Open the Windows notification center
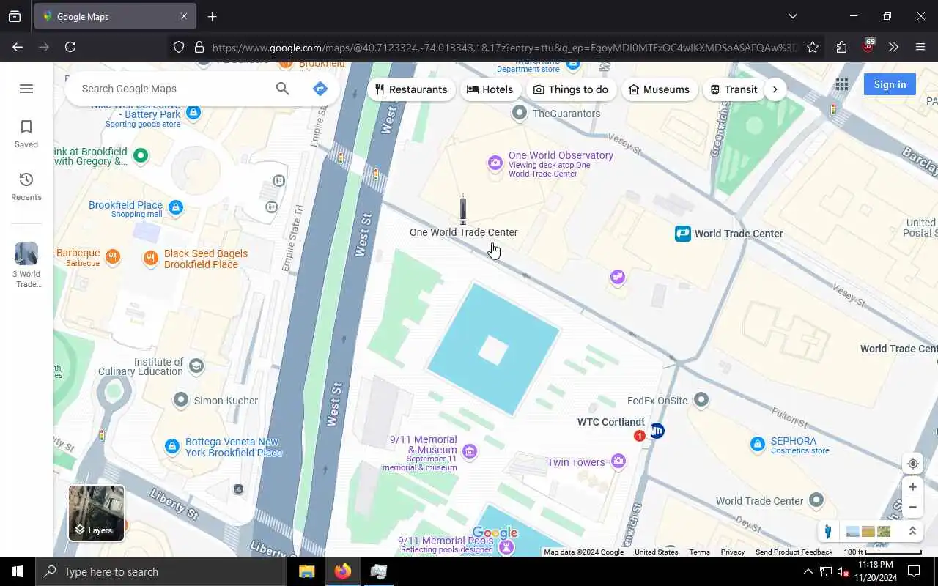 [x=914, y=571]
